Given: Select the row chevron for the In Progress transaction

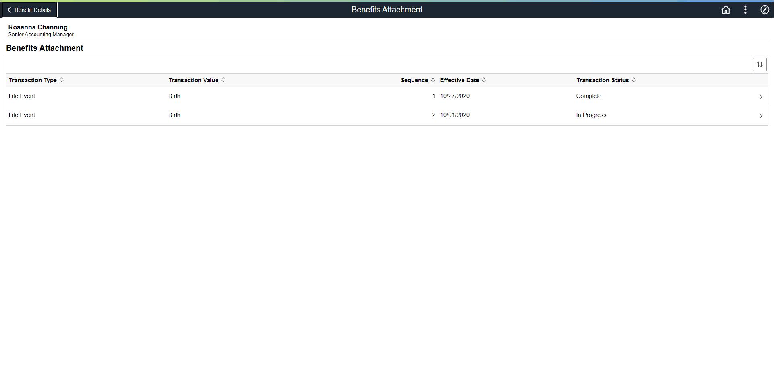Looking at the screenshot, I should point(761,115).
